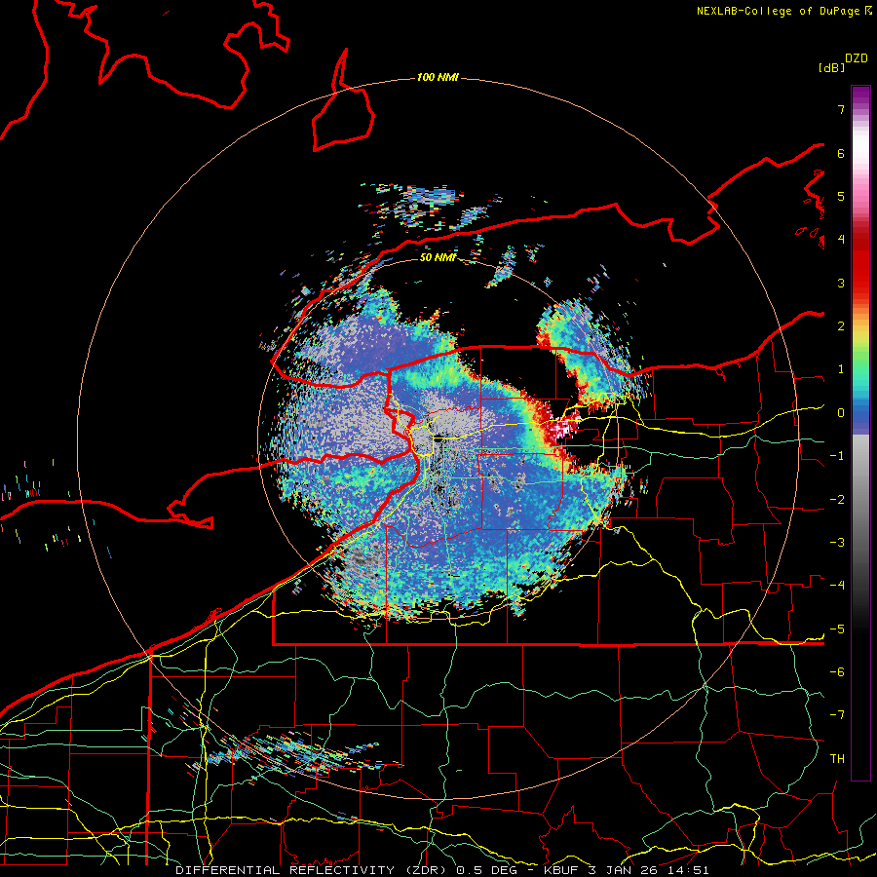The height and width of the screenshot is (877, 877).
Task: Click the -5 value on color scale
Action: [837, 629]
